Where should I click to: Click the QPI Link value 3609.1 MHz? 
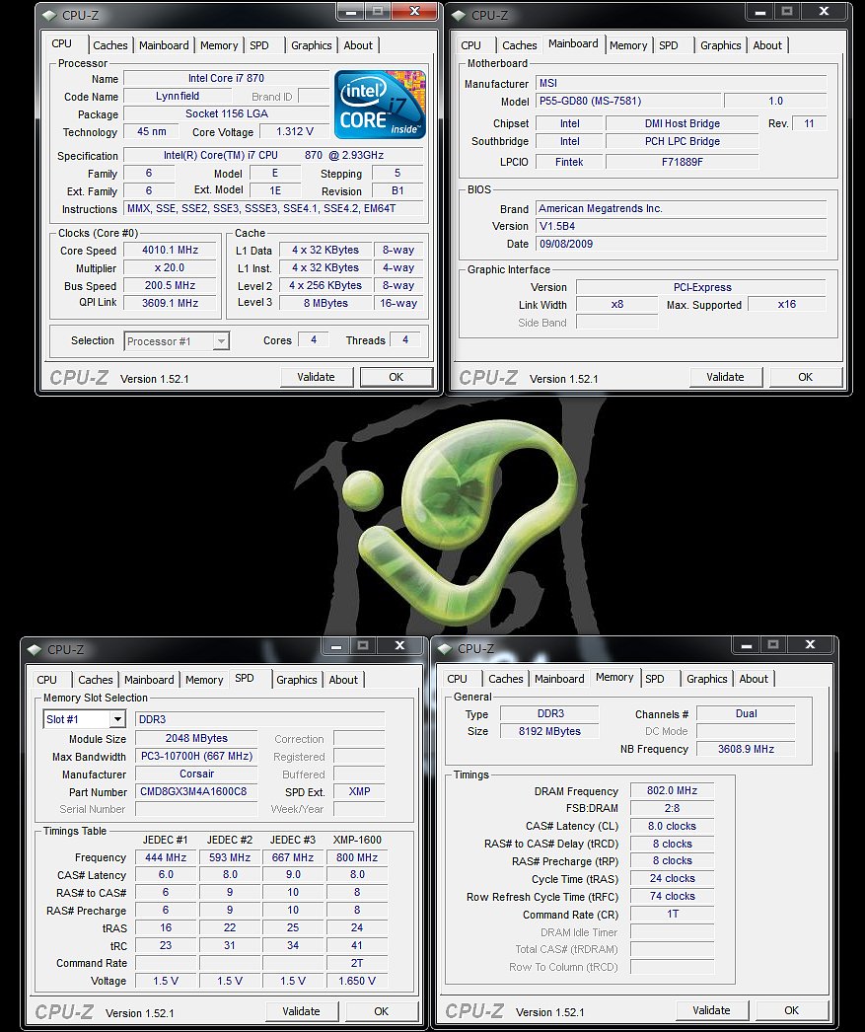[171, 304]
